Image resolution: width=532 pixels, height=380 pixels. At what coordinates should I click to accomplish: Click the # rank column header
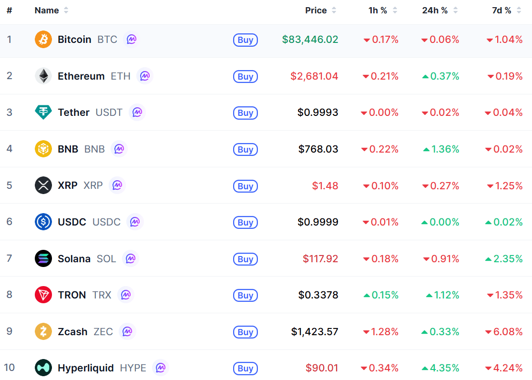coord(10,10)
